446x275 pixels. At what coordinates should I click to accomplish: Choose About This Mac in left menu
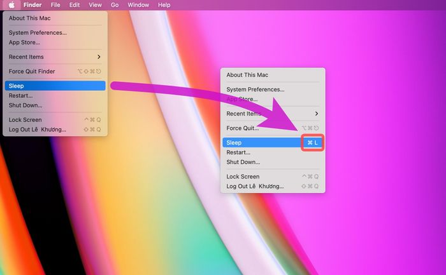pos(55,18)
